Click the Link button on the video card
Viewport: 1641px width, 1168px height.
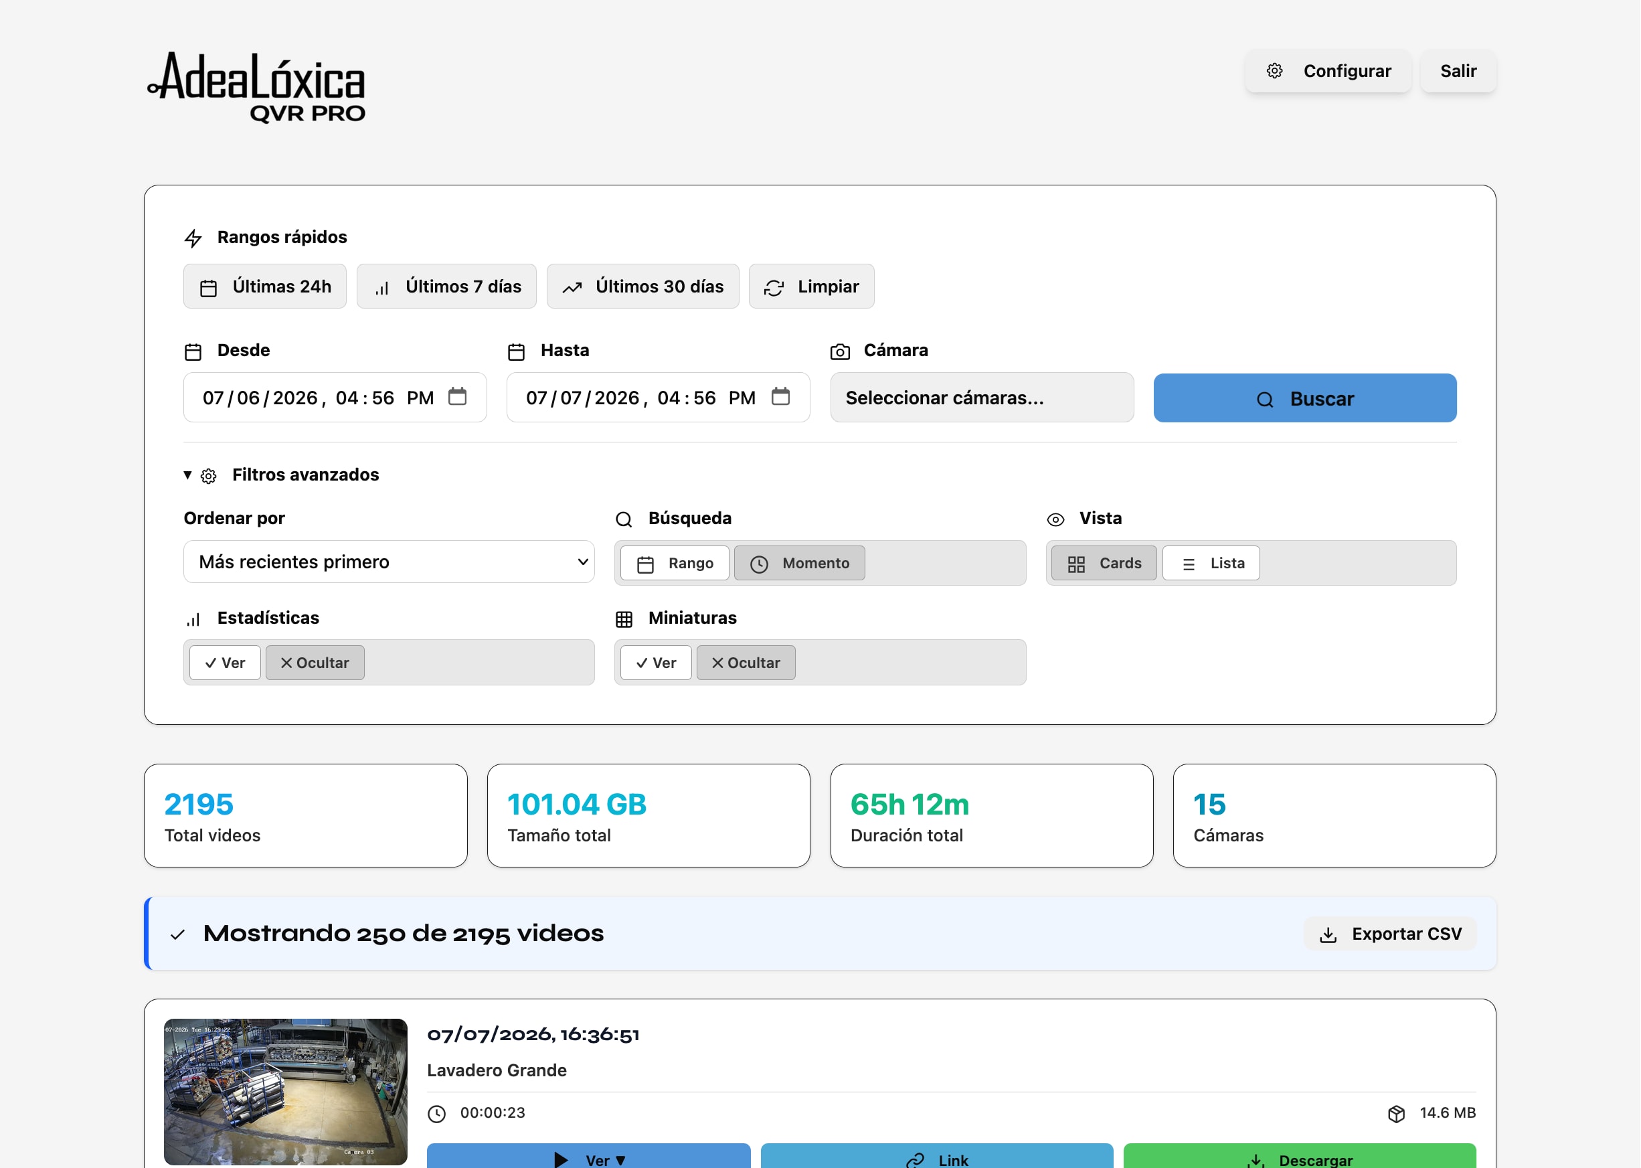point(937,1156)
